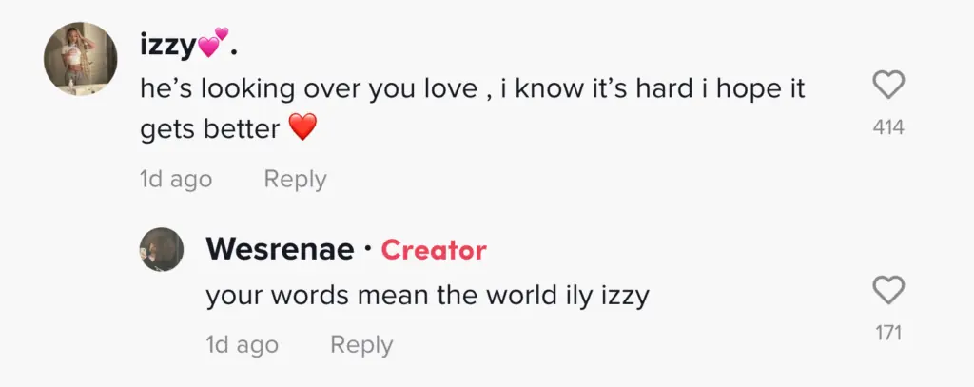Open the izzy username link
This screenshot has height=387, width=974.
click(167, 44)
